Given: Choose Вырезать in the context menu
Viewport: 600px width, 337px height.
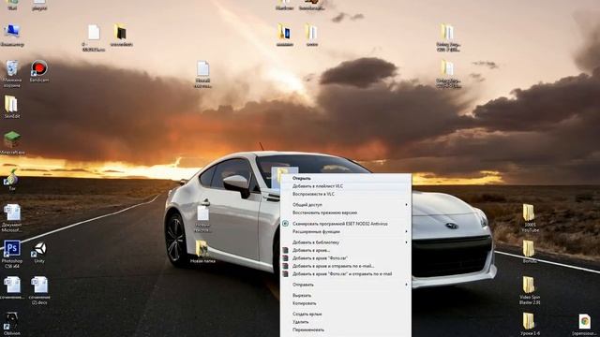Looking at the screenshot, I should pyautogui.click(x=302, y=296).
